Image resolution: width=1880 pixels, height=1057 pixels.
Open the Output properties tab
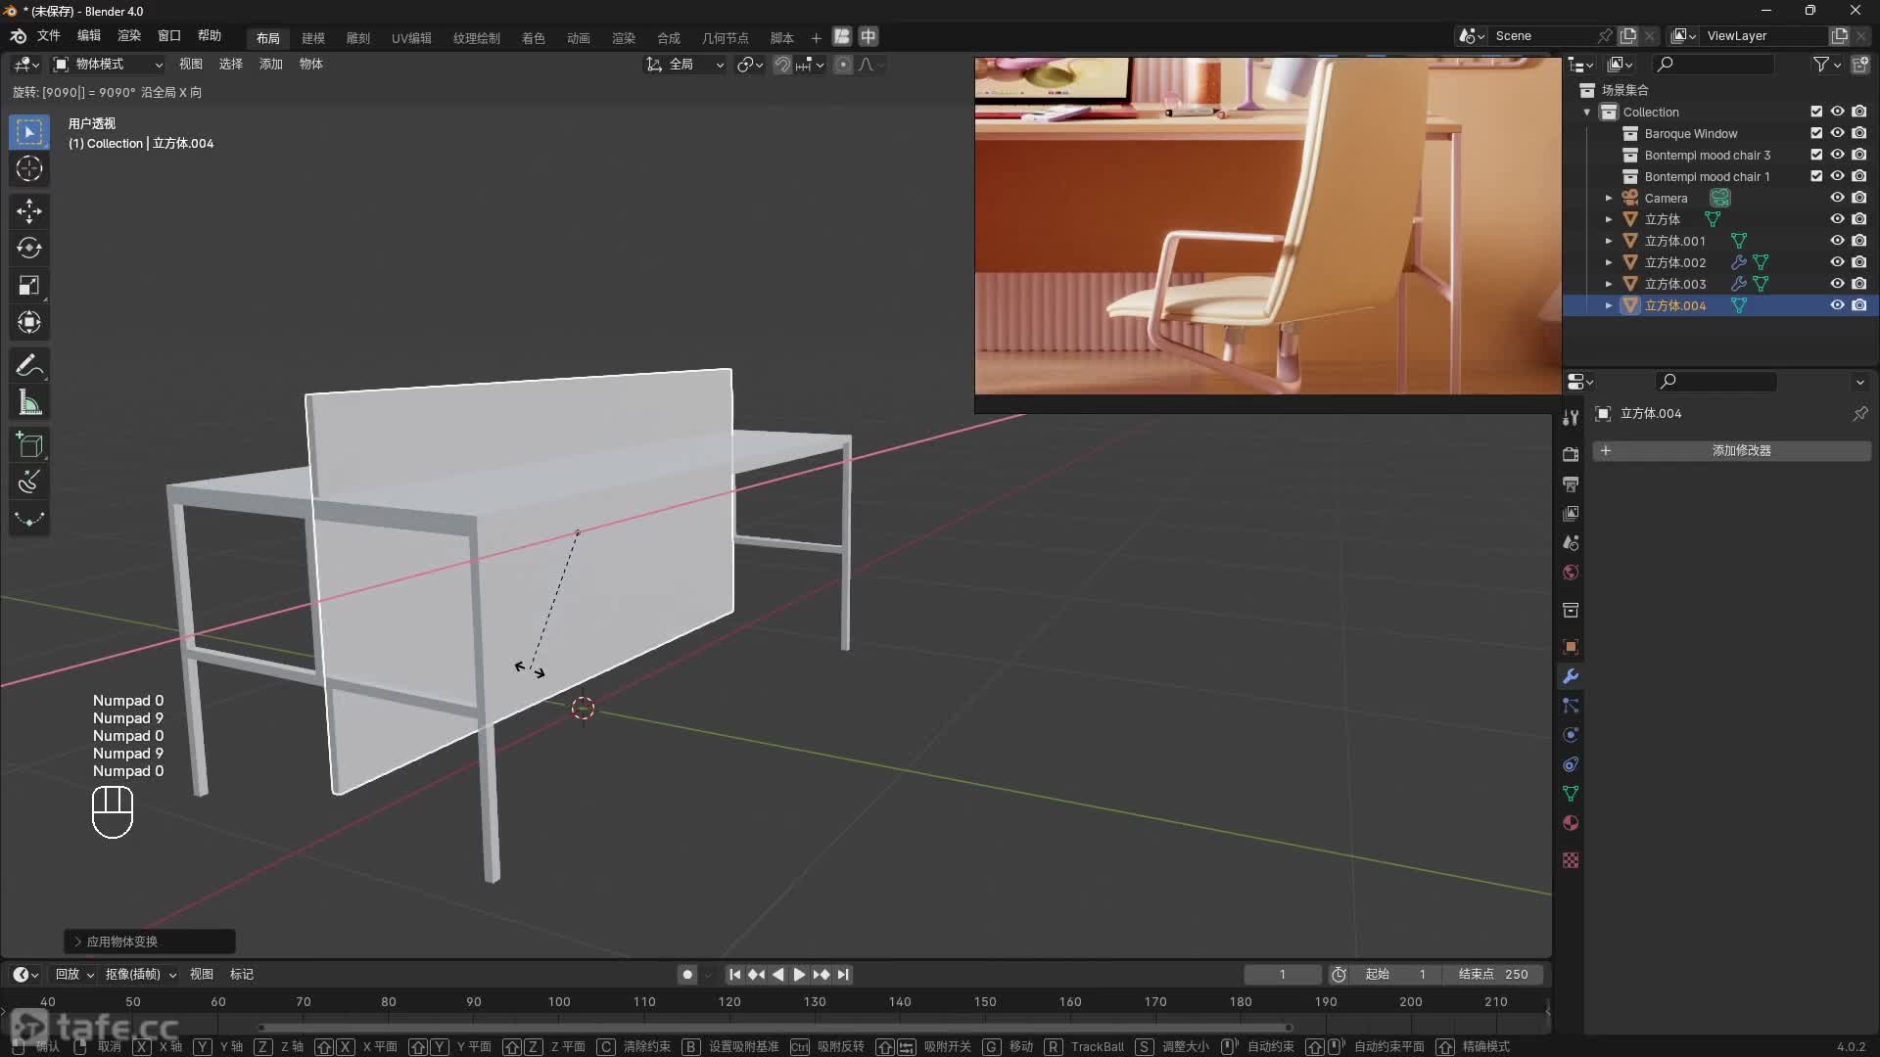pyautogui.click(x=1571, y=483)
